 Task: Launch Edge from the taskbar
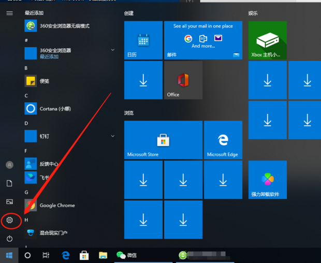[66, 255]
